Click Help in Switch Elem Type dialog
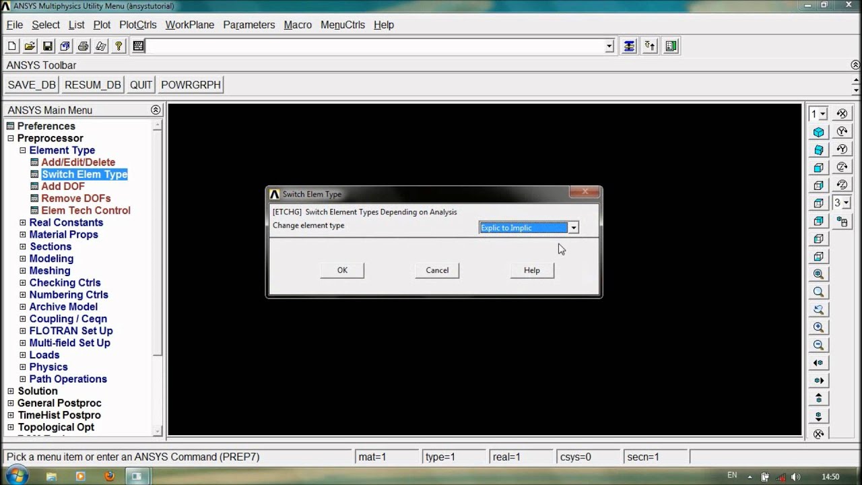Viewport: 862px width, 485px height. (x=532, y=270)
